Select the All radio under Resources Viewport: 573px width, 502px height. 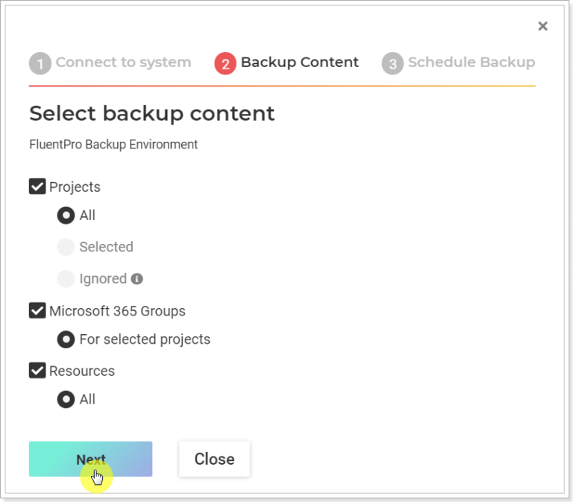[x=66, y=399]
